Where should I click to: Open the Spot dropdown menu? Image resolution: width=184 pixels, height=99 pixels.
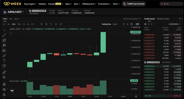pos(68,4)
